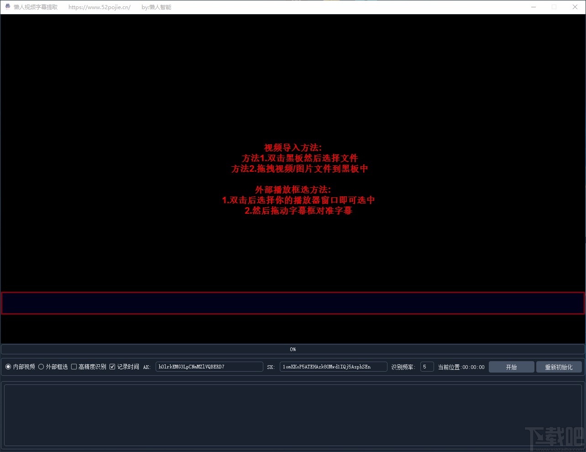The height and width of the screenshot is (452, 586).
Task: Click the 识别频率 value field
Action: click(x=427, y=367)
